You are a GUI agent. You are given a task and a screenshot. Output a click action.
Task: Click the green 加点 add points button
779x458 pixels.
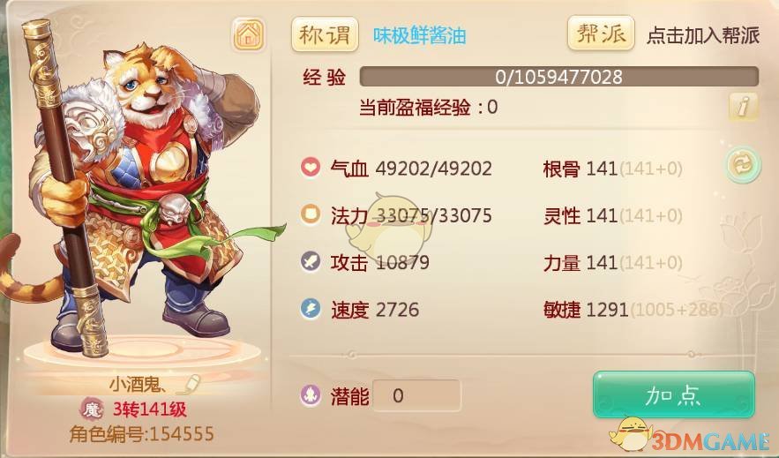[x=674, y=394]
